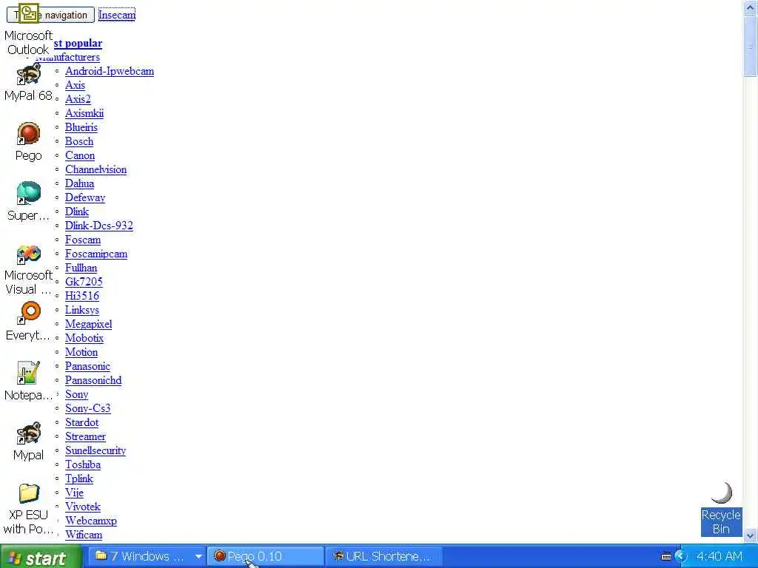Select the Sunellsecurity link
Viewport: 758px width, 568px height.
click(x=95, y=450)
